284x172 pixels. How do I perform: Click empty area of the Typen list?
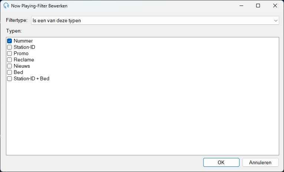pyautogui.click(x=142, y=117)
